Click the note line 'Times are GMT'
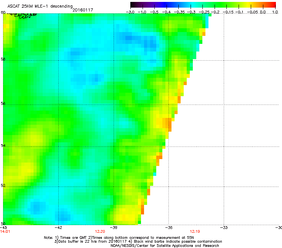 (119, 238)
